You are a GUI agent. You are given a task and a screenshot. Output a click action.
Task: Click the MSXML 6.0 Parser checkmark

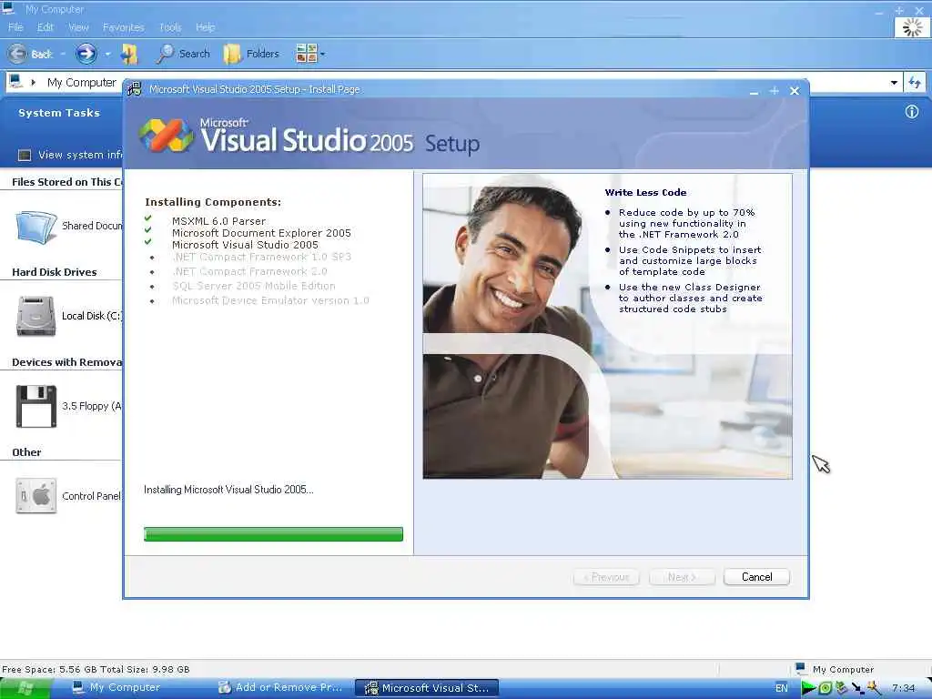pyautogui.click(x=148, y=218)
